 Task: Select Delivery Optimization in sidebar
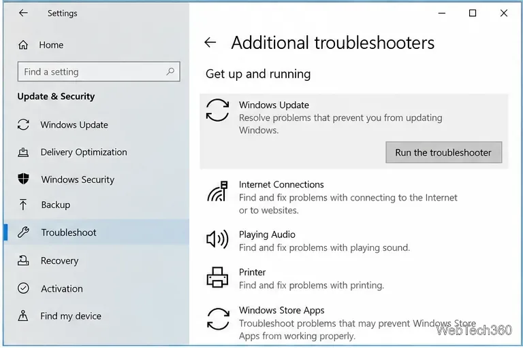[84, 152]
